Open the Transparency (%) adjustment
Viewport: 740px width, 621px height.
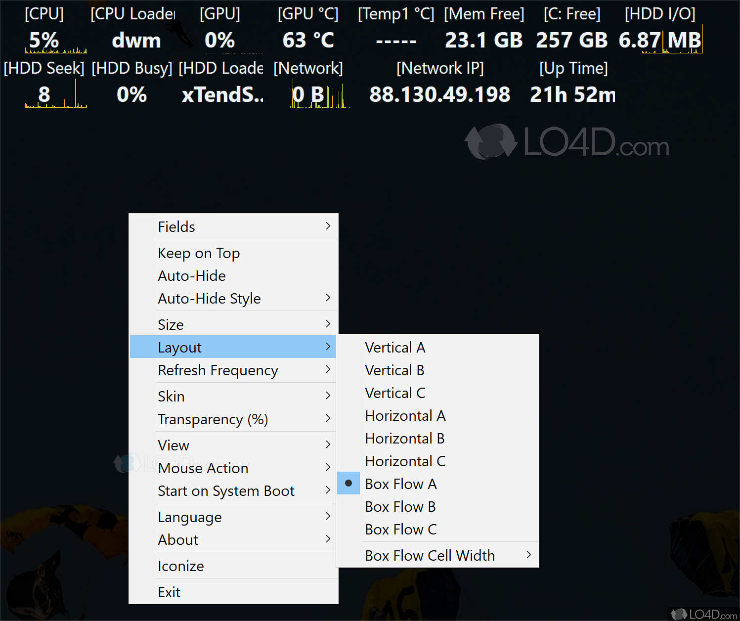coord(213,419)
